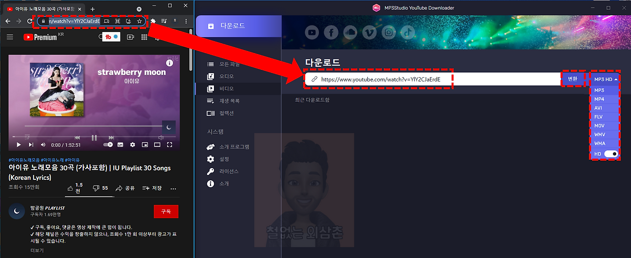Show the video info card icon

point(170,63)
